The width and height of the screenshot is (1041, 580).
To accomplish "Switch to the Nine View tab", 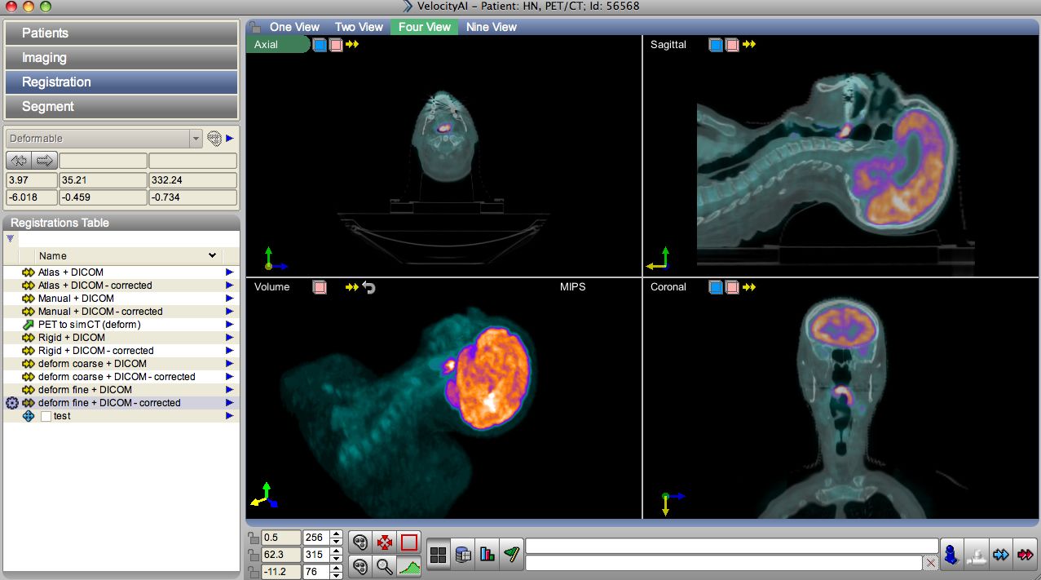I will (x=492, y=27).
